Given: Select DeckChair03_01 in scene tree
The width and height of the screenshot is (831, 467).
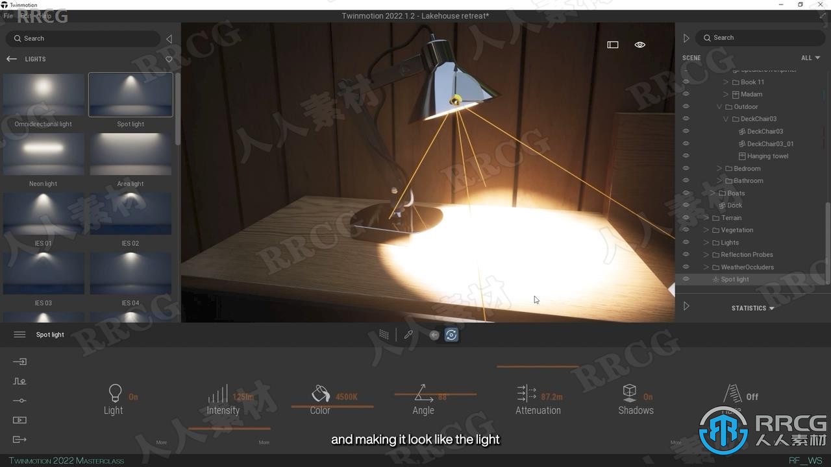Looking at the screenshot, I should [770, 144].
